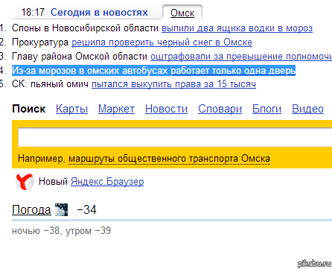Open link работает только одна дверь
The width and height of the screenshot is (332, 269).
(x=233, y=71)
